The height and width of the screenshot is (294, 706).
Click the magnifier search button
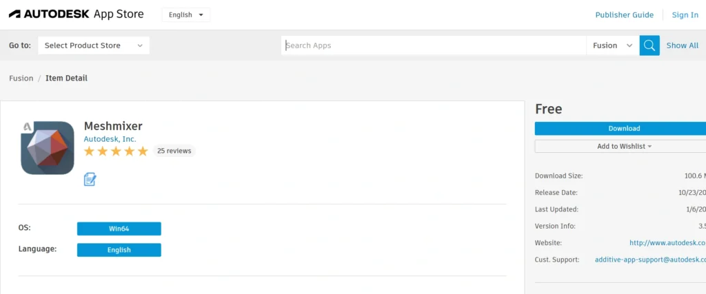649,45
